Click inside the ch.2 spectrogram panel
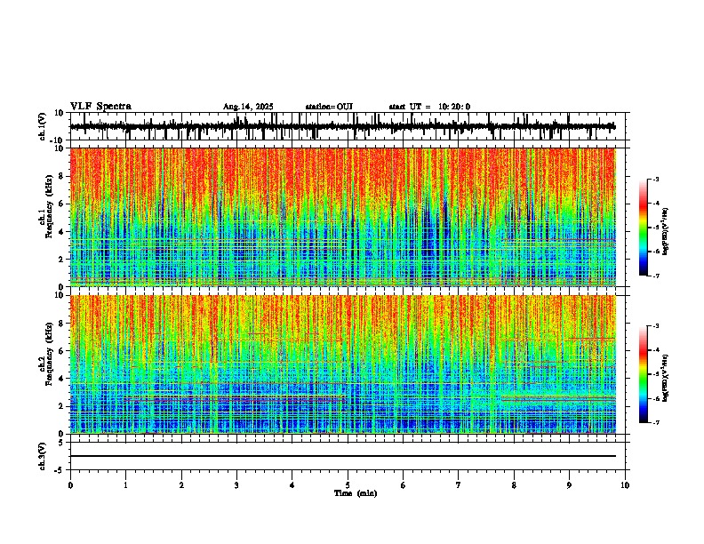704x544 pixels. 342,364
